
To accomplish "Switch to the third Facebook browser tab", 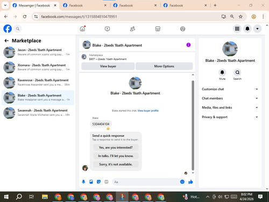I will pos(134,5).
